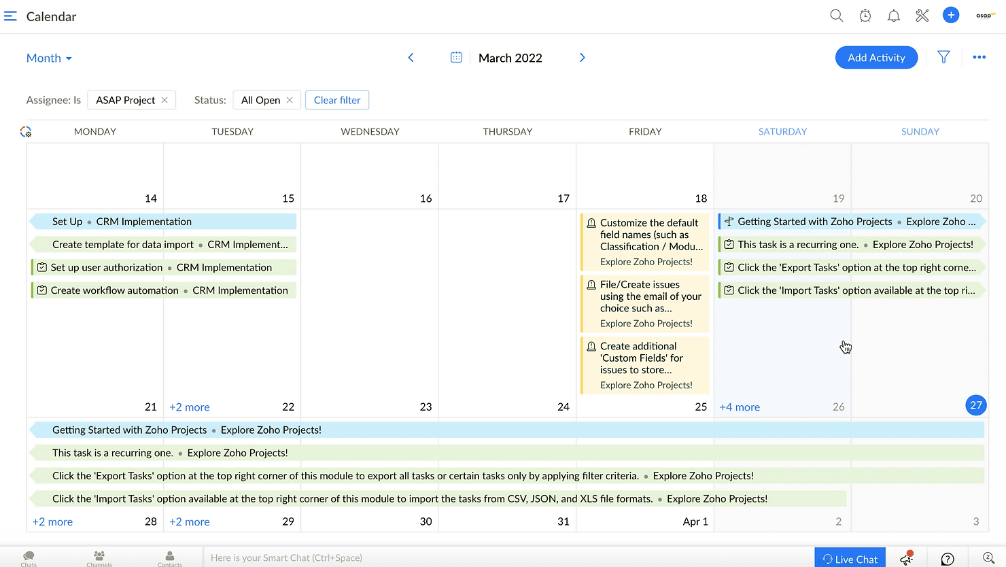The width and height of the screenshot is (1006, 567).
Task: Expand +2 more on March 28 cell
Action: [x=52, y=522]
